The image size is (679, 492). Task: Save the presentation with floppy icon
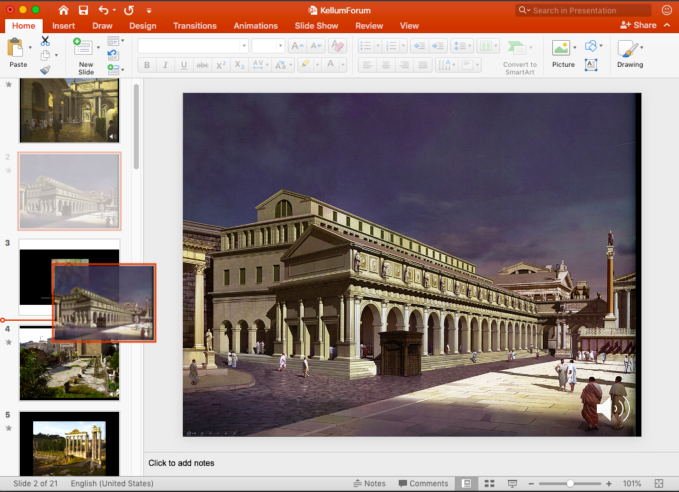point(83,10)
